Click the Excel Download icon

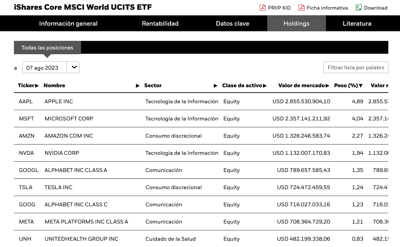[359, 8]
